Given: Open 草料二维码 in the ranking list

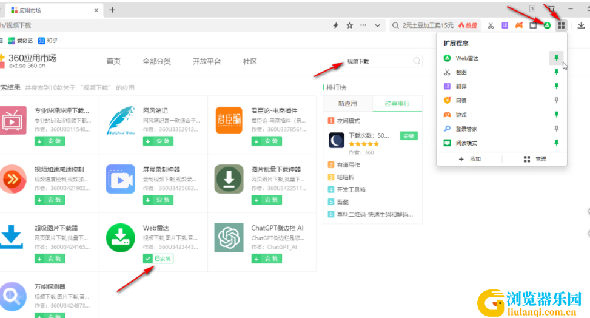Looking at the screenshot, I should click(375, 214).
